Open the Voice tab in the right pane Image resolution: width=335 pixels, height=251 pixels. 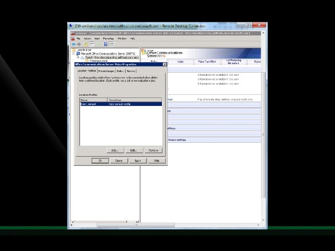[181, 62]
